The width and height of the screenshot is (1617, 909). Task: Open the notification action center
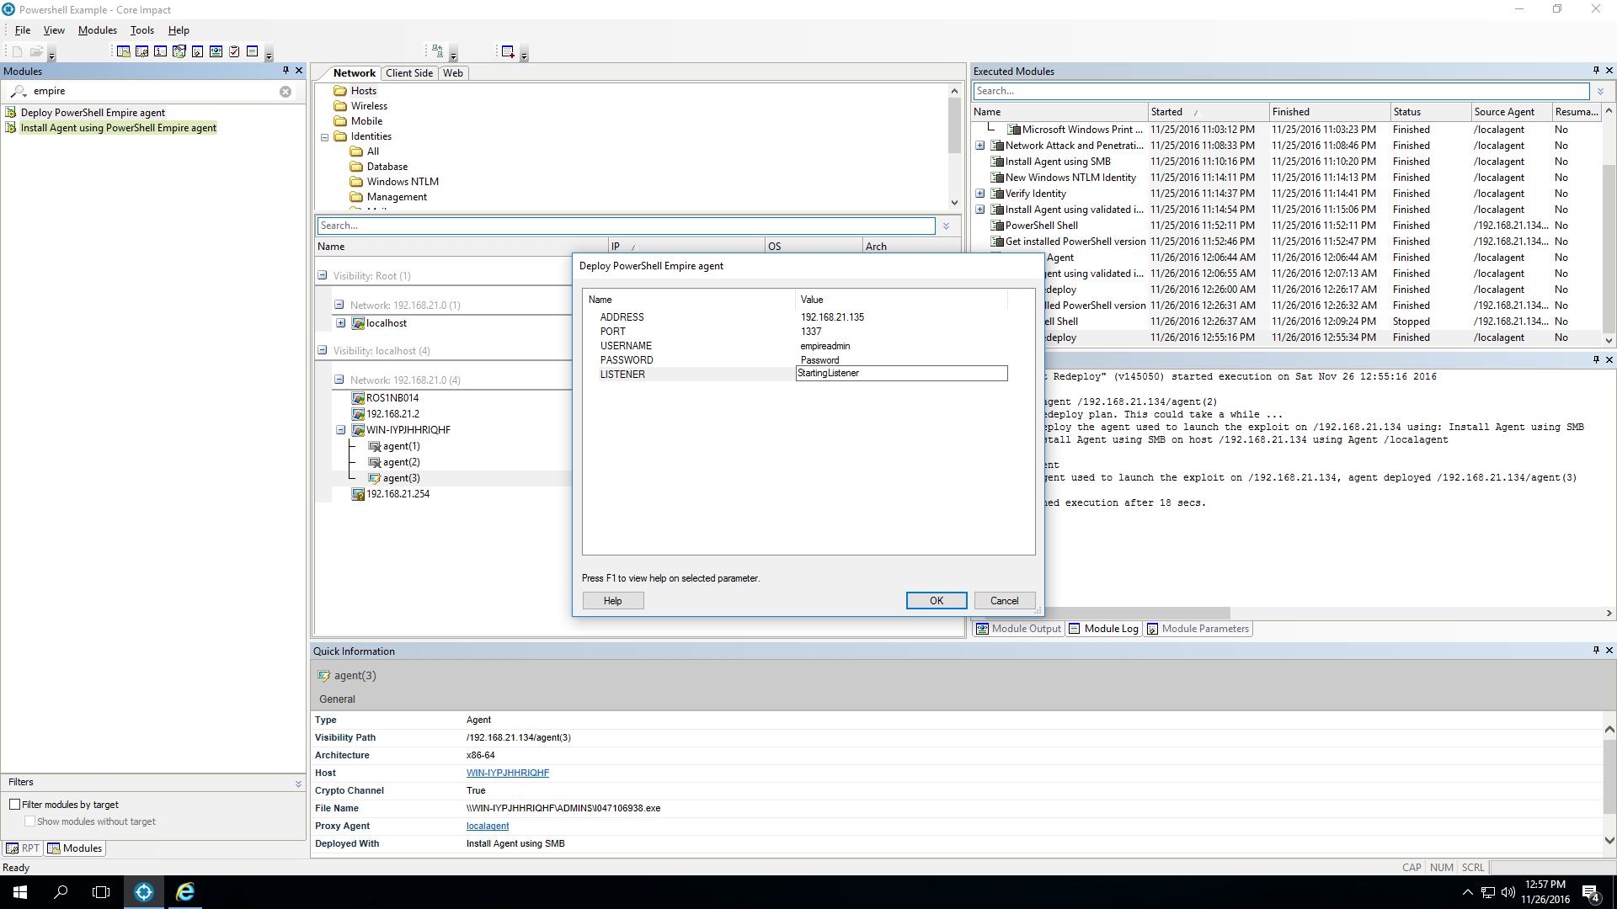[x=1591, y=893]
